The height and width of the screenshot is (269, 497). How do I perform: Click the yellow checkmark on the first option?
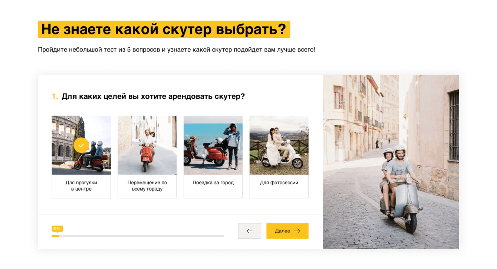pos(81,145)
